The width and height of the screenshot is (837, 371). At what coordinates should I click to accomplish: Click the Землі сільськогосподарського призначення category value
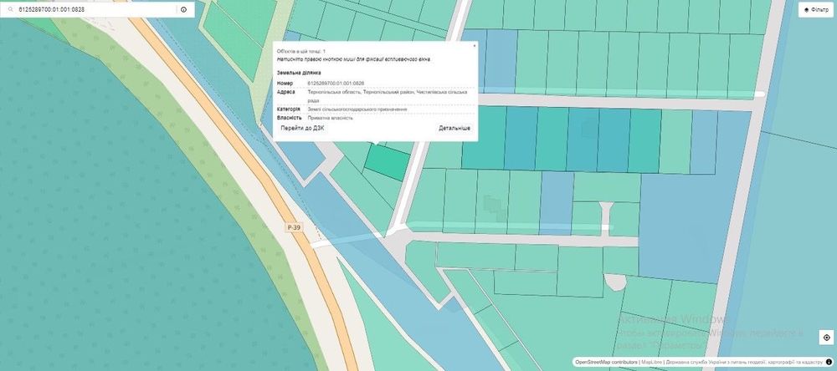click(x=357, y=109)
